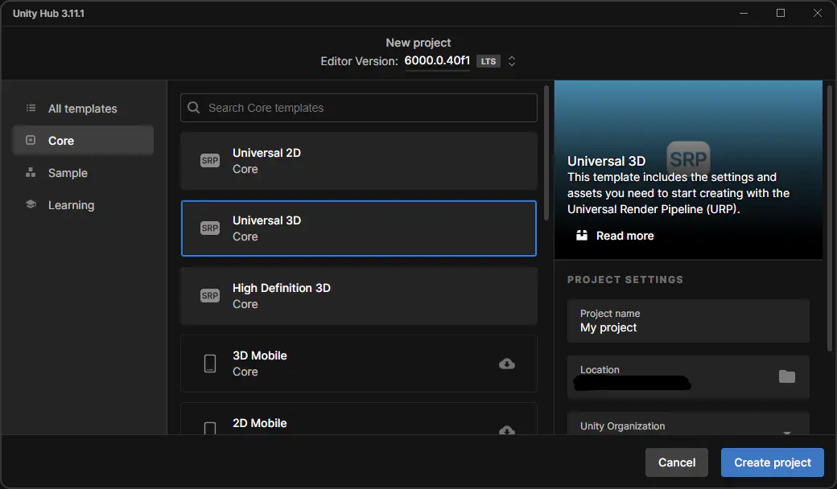The width and height of the screenshot is (837, 489).
Task: Focus the Search Core templates field
Action: (366, 108)
